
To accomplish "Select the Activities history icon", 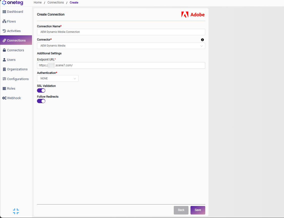I will (4, 31).
